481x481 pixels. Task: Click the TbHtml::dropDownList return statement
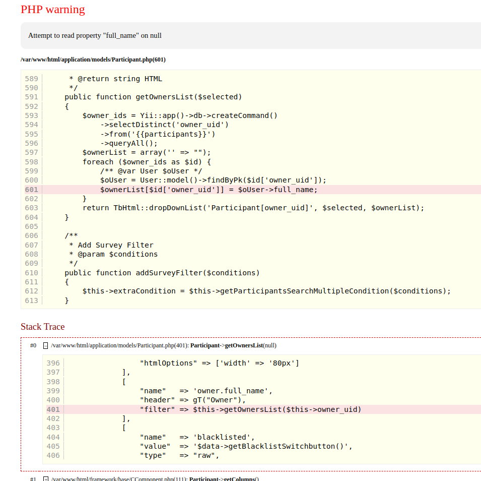pyautogui.click(x=253, y=208)
